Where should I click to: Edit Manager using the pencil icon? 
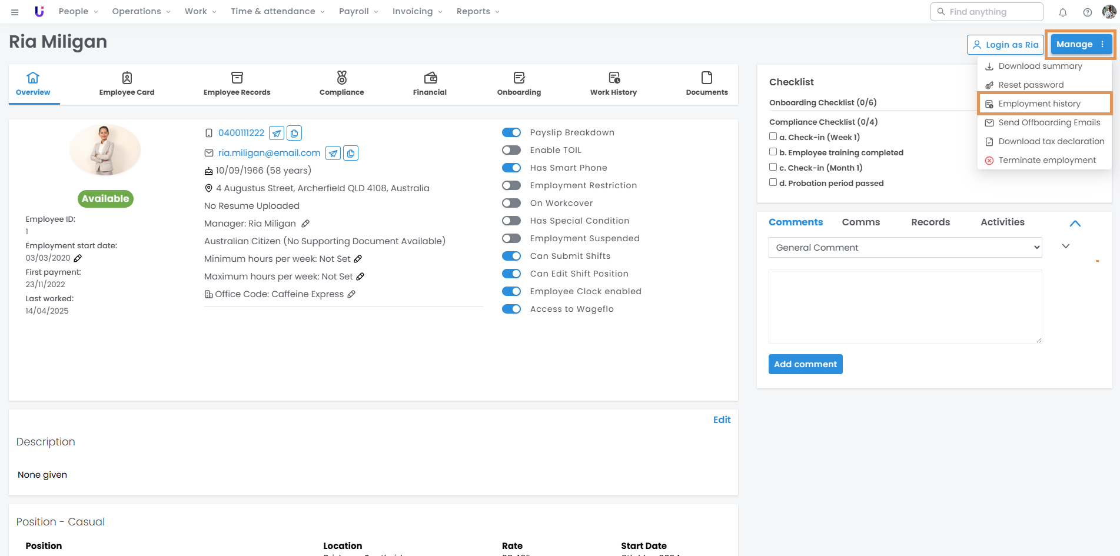[x=305, y=224]
